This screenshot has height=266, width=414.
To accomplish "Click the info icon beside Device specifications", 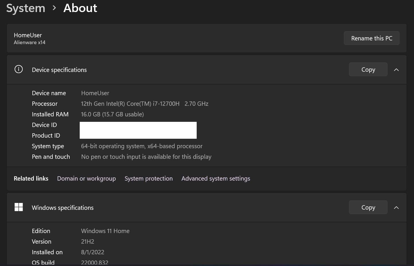I will (x=18, y=69).
